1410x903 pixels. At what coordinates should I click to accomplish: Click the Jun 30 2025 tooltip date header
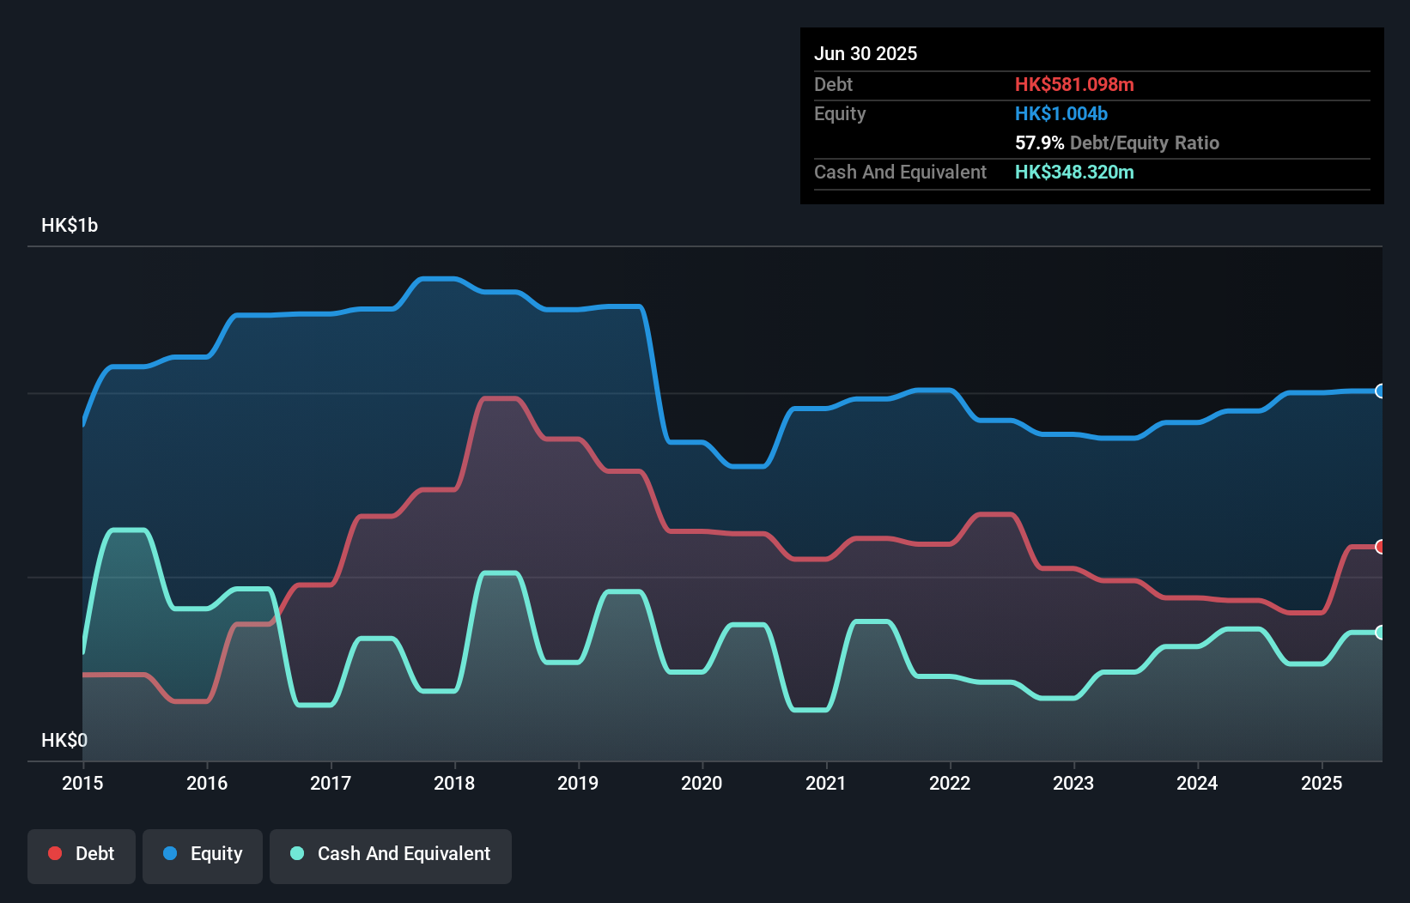[x=866, y=53]
